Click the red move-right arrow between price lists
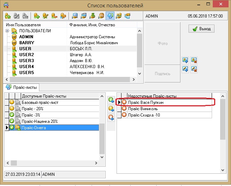This screenshot has height=186, width=231. [111, 118]
